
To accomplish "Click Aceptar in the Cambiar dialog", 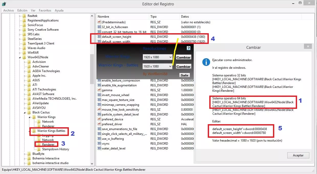I will [298, 155].
